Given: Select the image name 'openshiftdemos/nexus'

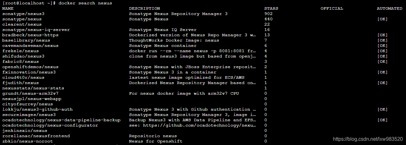Looking at the screenshot, I should click(x=30, y=67).
